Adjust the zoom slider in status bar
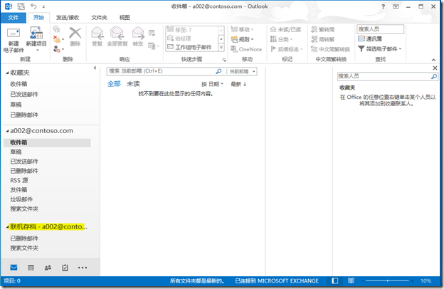The width and height of the screenshot is (444, 289). [387, 280]
